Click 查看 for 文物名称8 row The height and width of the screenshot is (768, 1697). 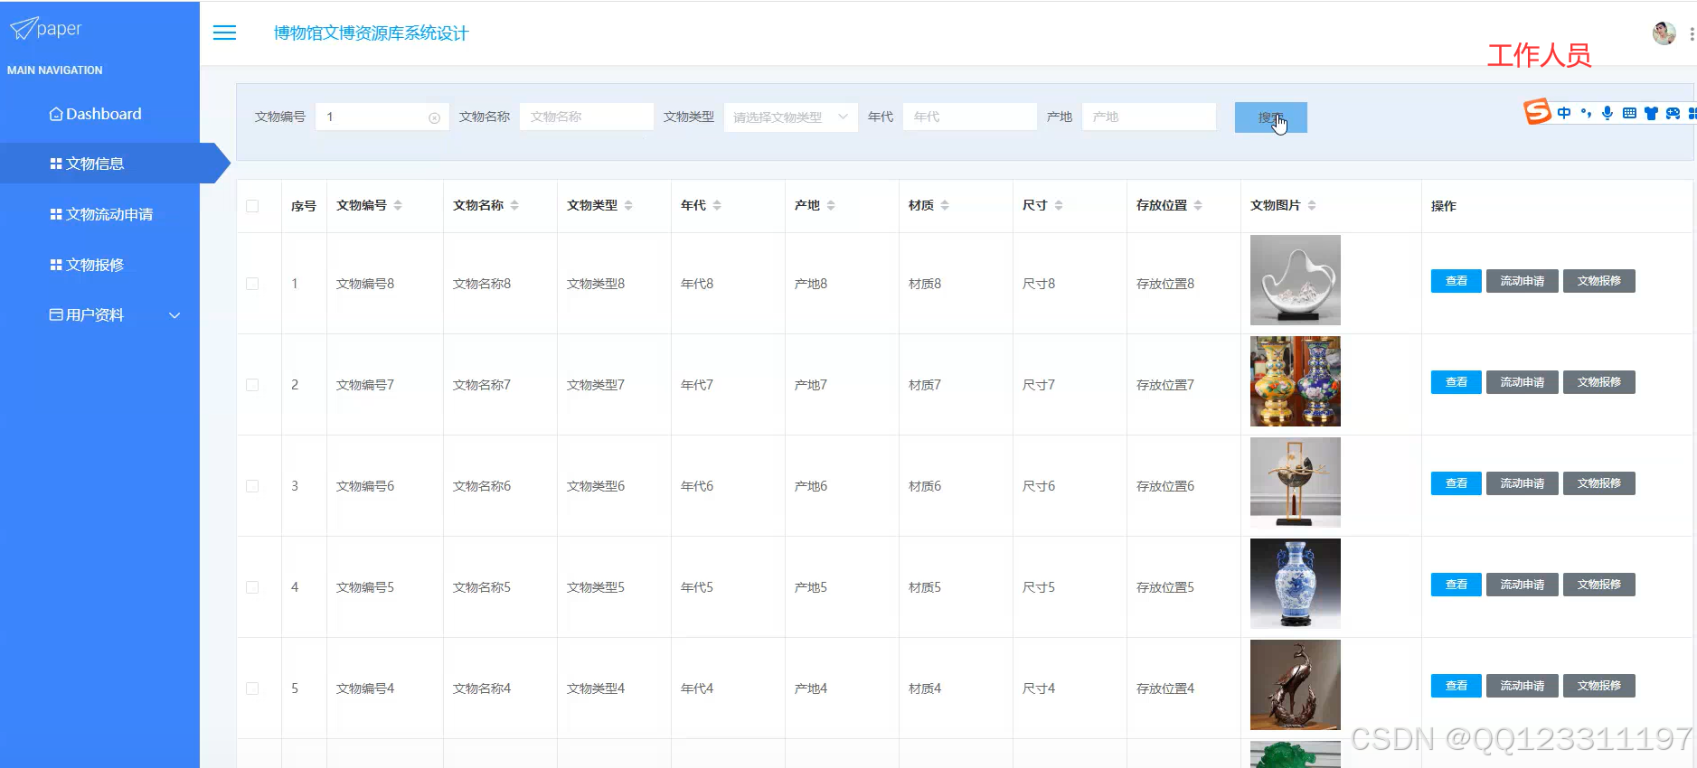coord(1456,281)
